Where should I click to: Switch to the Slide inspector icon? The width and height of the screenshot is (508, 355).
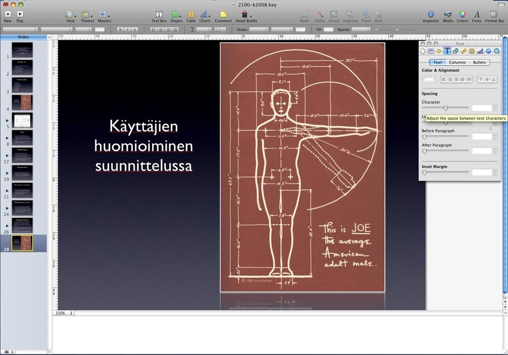431,51
